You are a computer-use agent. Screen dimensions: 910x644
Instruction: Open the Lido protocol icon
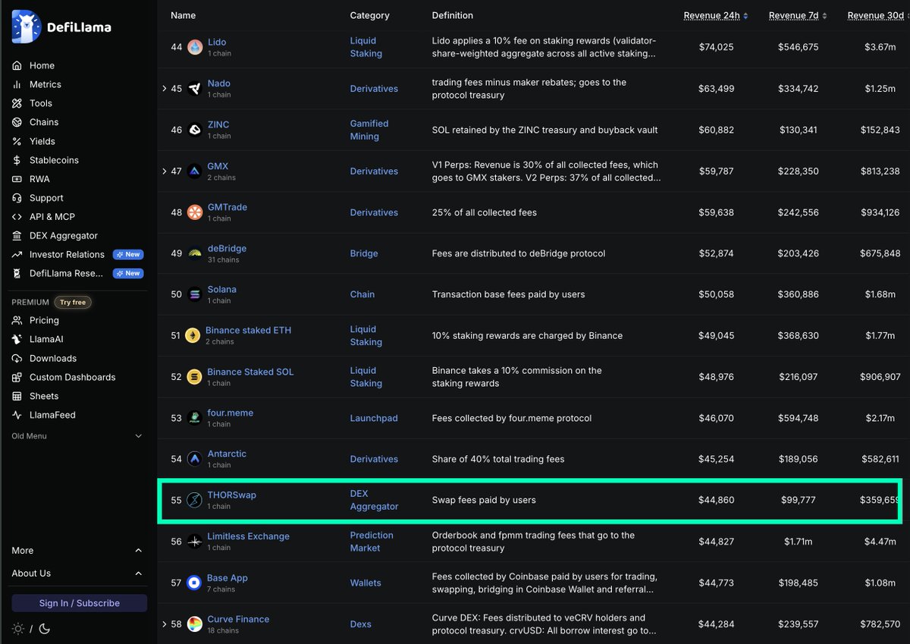(195, 47)
